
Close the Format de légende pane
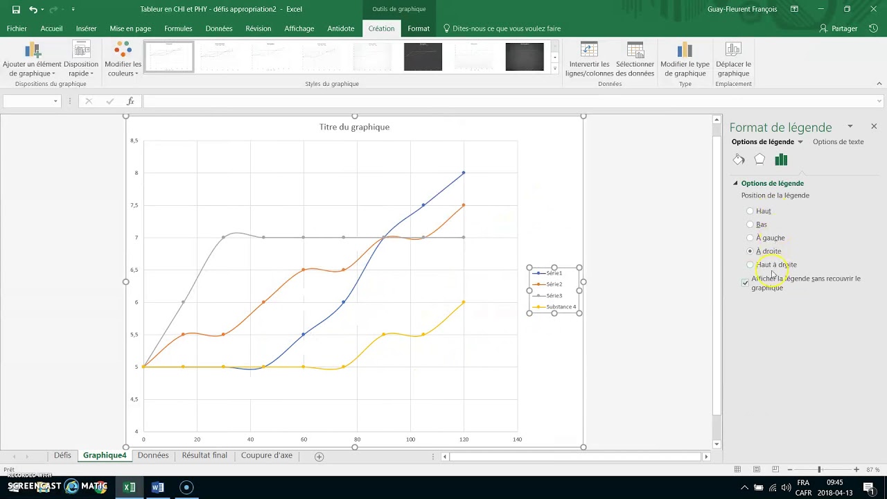pos(874,126)
